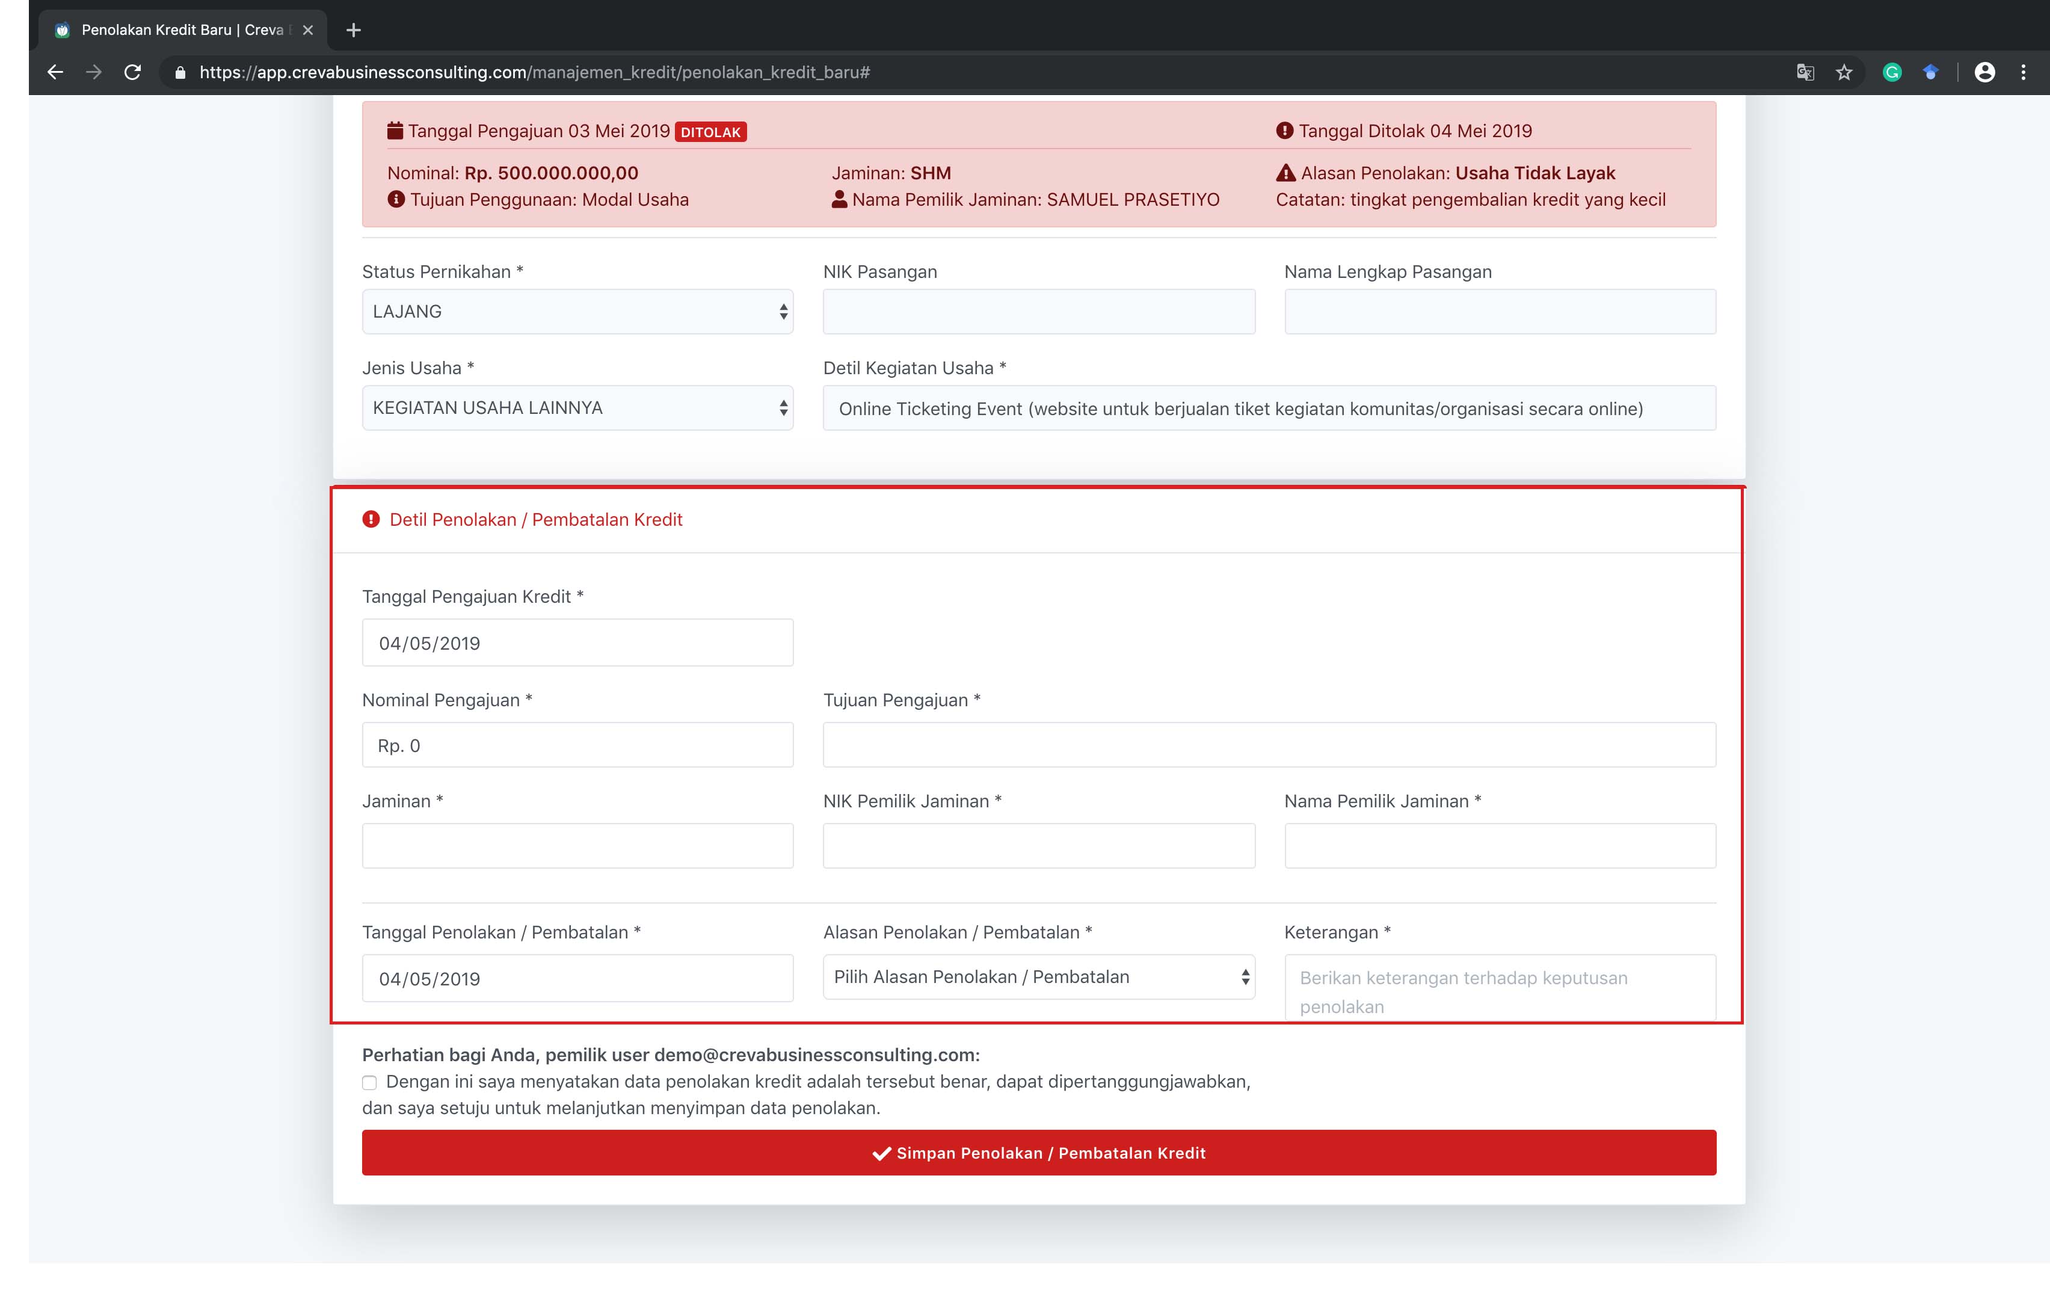This screenshot has width=2050, height=1297.
Task: Bookmark this page with the star icon
Action: [x=1844, y=72]
